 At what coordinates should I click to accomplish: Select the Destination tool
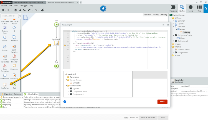click(5, 77)
